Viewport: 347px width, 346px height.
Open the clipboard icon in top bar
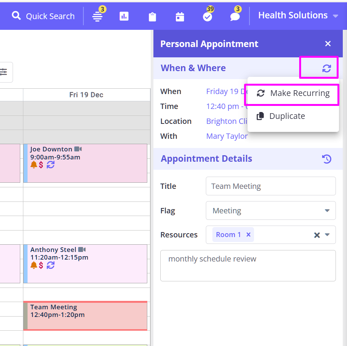152,16
